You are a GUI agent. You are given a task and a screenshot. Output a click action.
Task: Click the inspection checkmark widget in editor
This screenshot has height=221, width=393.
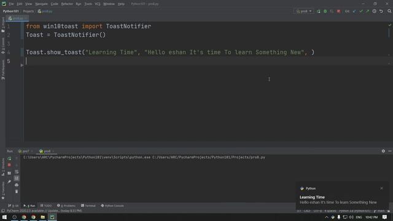point(390,25)
